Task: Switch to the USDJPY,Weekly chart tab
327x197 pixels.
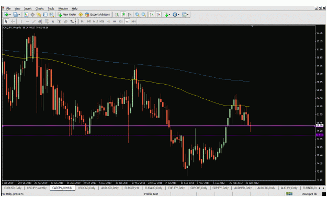Action: [x=37, y=188]
